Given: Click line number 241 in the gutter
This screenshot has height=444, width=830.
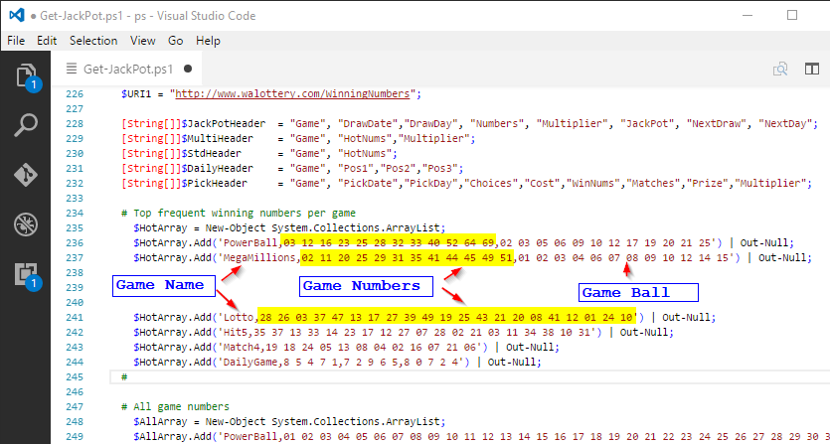Looking at the screenshot, I should coord(75,318).
